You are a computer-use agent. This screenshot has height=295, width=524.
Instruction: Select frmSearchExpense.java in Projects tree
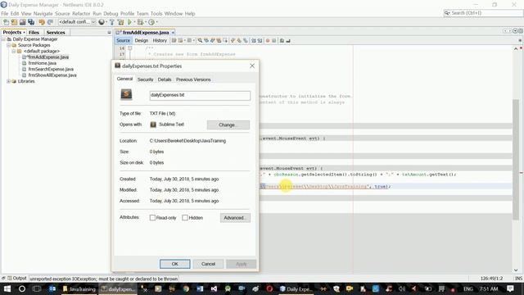click(50, 69)
